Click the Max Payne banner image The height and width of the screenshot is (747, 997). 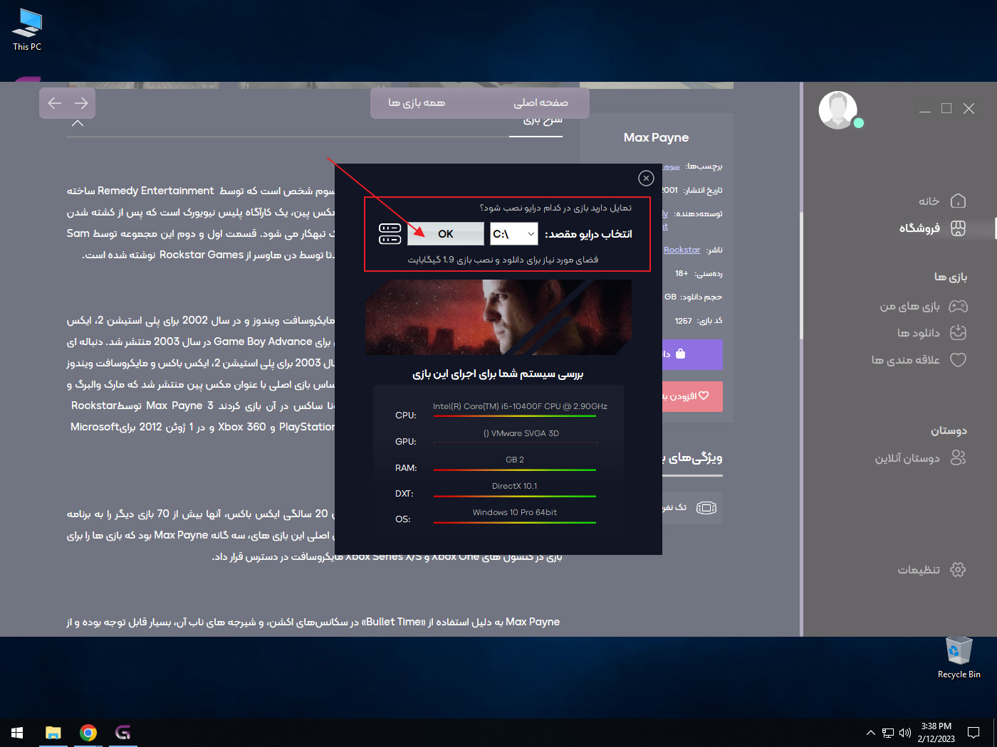(x=498, y=317)
